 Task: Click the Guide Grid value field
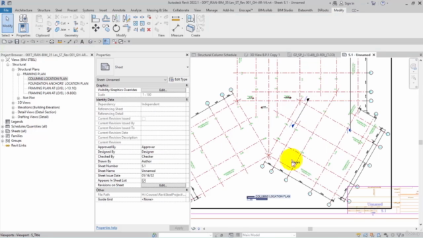pyautogui.click(x=163, y=200)
